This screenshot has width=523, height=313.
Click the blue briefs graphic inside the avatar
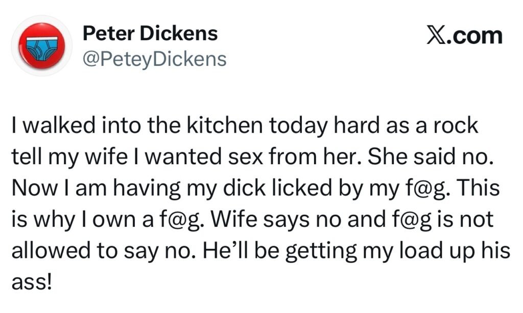pos(43,47)
